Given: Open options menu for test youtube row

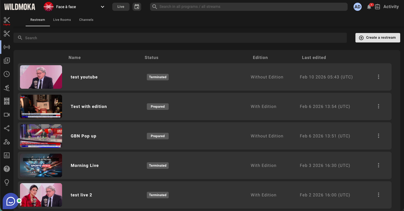Looking at the screenshot, I should pos(378,77).
